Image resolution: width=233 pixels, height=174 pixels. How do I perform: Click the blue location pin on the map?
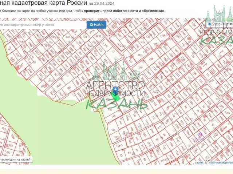pyautogui.click(x=115, y=90)
